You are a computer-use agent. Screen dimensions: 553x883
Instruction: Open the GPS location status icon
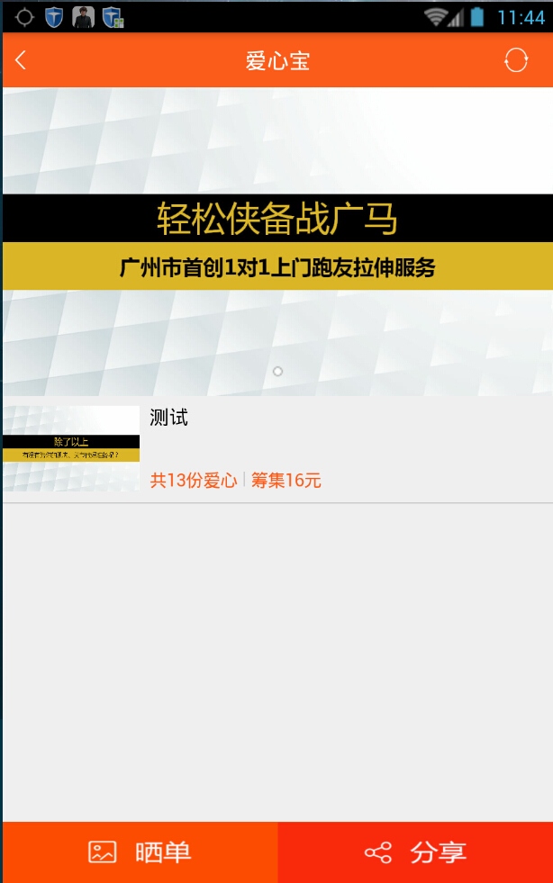(x=24, y=17)
